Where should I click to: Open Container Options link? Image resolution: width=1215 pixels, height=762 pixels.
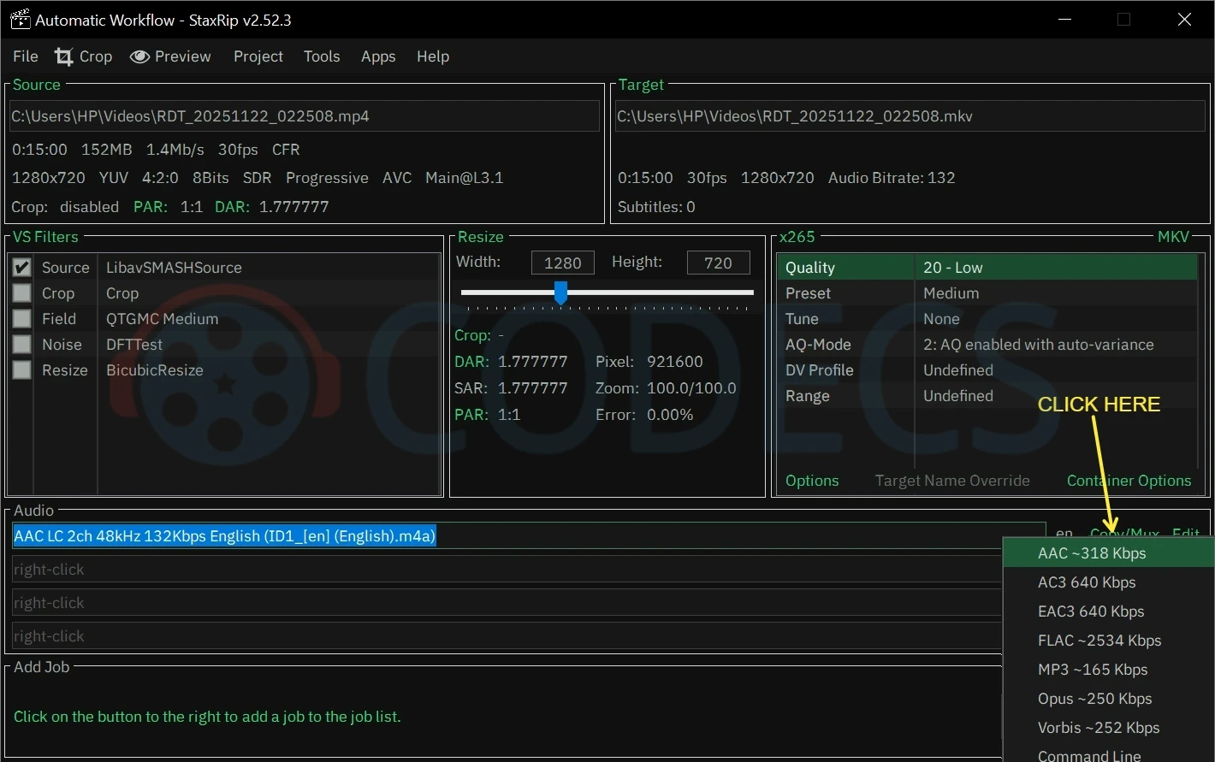pos(1129,481)
